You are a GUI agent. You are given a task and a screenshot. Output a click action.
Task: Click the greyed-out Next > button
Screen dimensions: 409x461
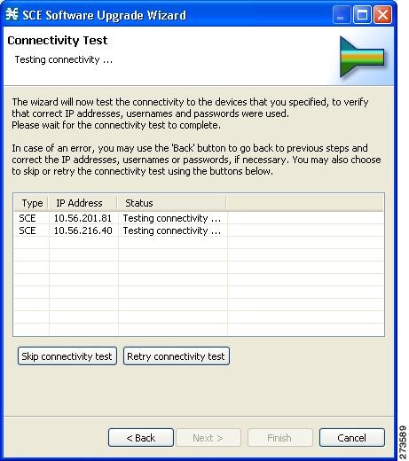[208, 438]
